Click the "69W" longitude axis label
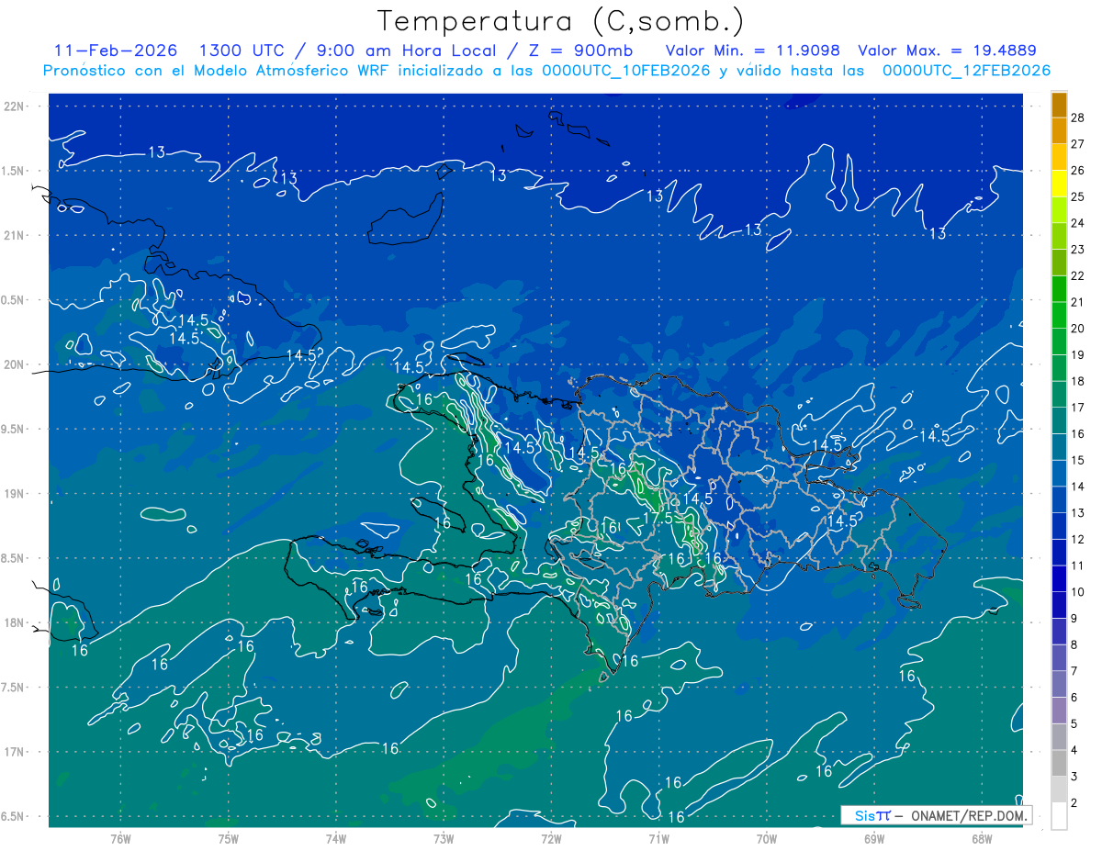Viewport: 1102px width, 851px height. coord(874,839)
